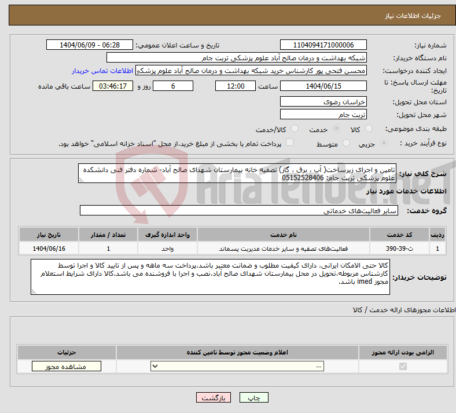
Task: Click the service group field سایر فعالیت‌های خدماتی
Action: pos(239,211)
